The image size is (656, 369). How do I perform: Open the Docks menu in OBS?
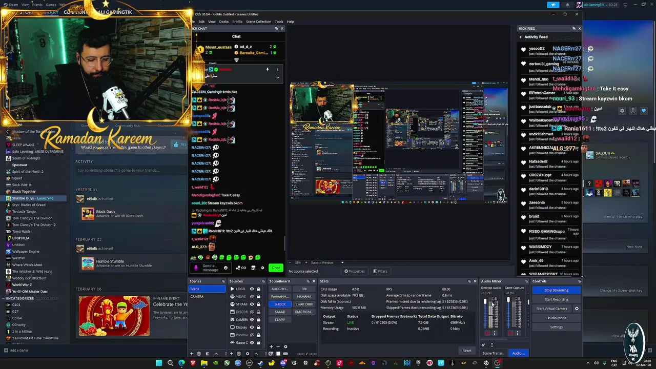tap(224, 22)
